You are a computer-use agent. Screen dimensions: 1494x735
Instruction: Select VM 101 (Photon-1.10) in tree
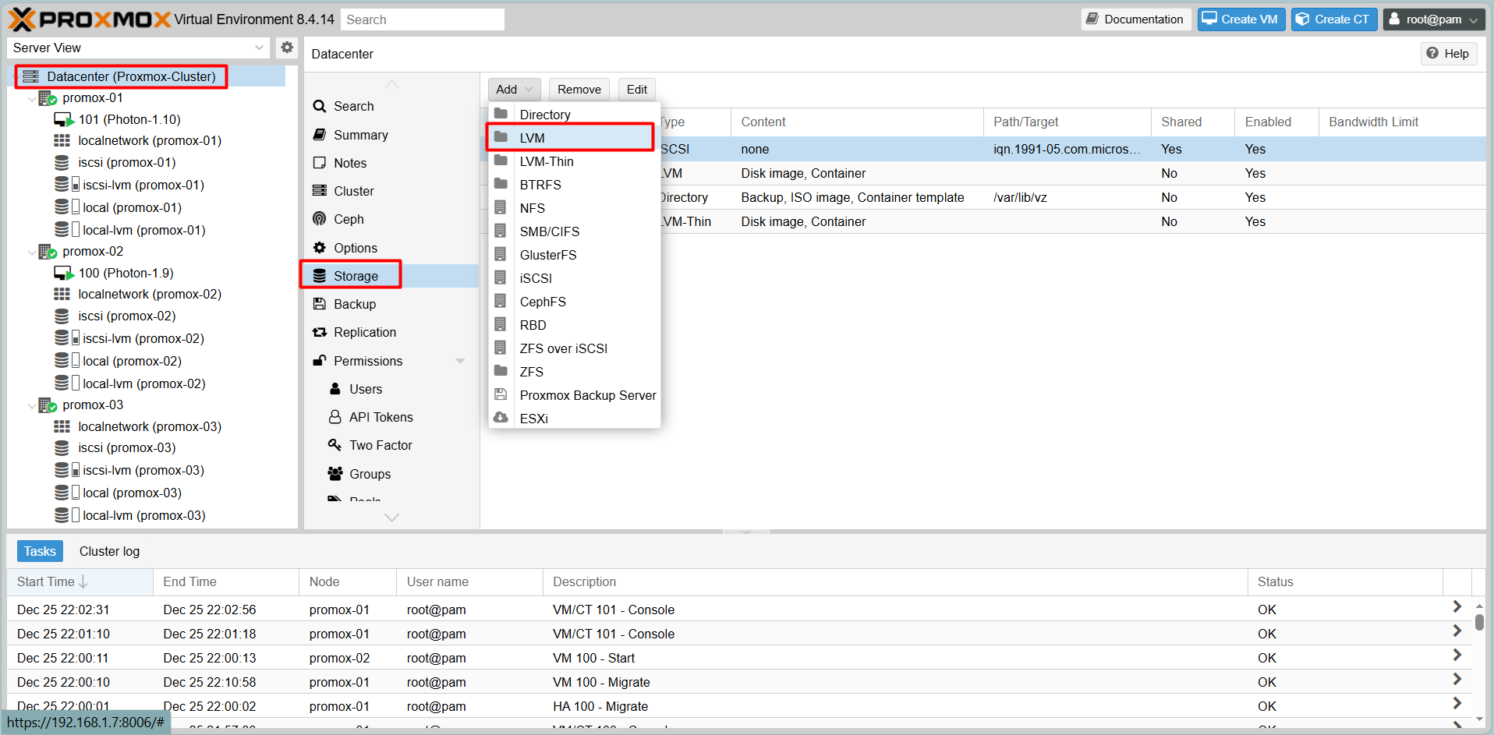tap(129, 119)
